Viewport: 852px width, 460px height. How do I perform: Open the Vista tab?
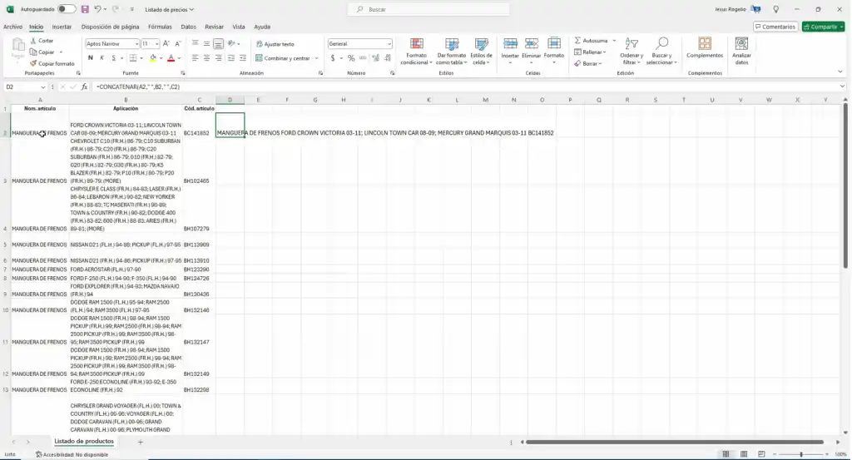239,27
